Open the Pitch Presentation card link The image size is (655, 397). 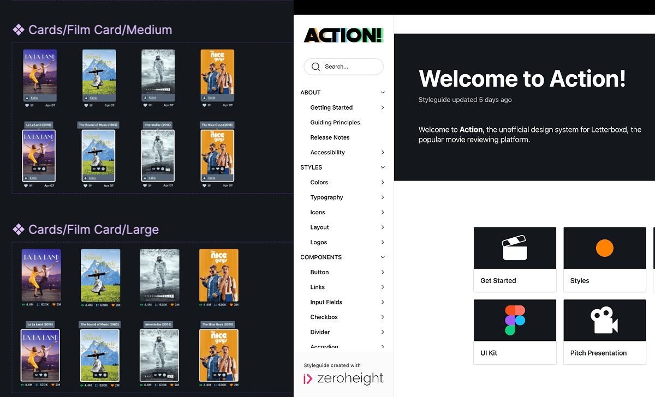[605, 332]
